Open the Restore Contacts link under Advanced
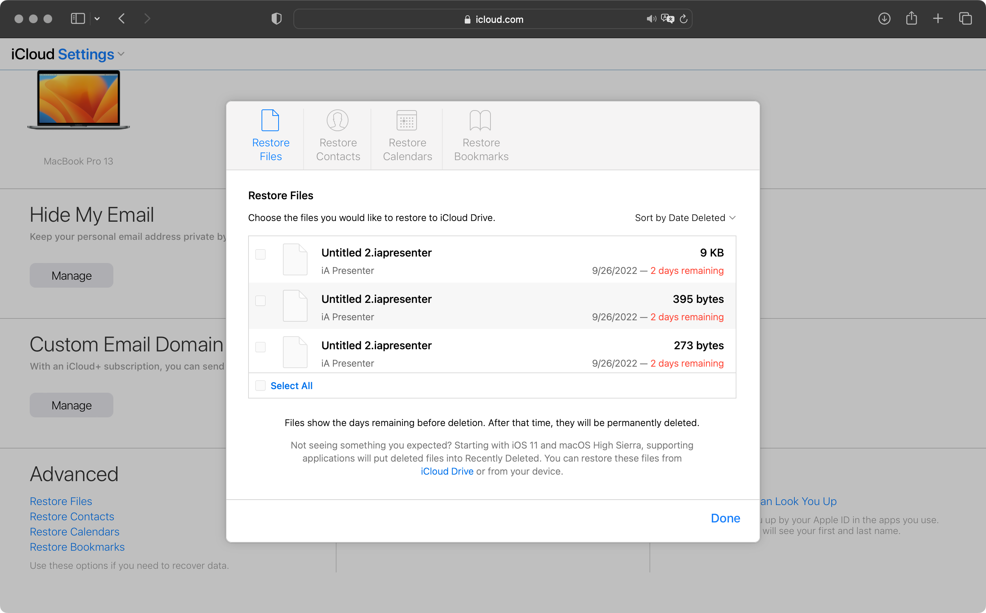Viewport: 986px width, 613px height. click(x=72, y=517)
